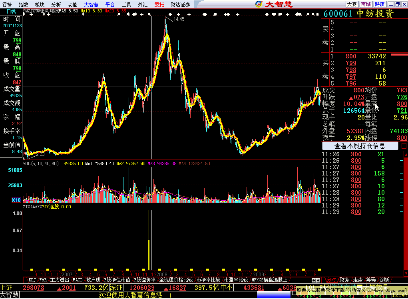Tick the red checkbox beside 查看本股持仓信息
The width and height of the screenshot is (408, 299).
(404, 146)
